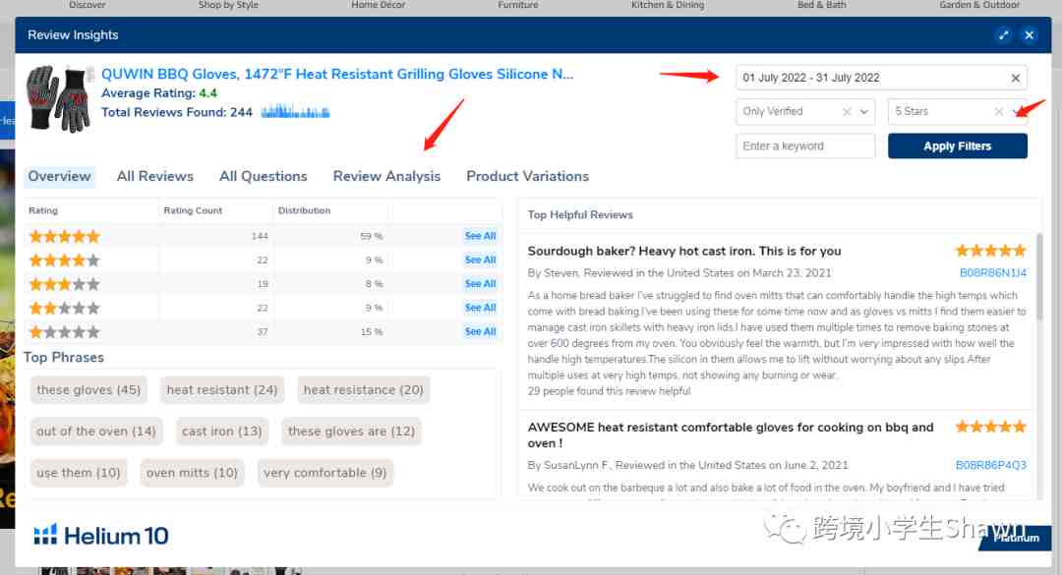The image size is (1062, 575).
Task: Click the one-star rating row icons
Action: click(64, 332)
